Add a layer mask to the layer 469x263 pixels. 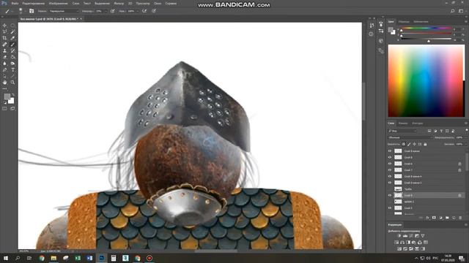click(434, 218)
